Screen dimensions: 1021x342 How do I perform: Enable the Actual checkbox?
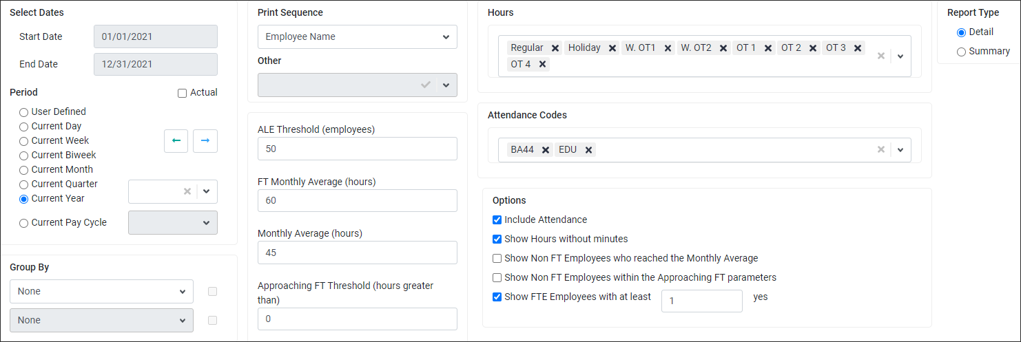tap(182, 93)
